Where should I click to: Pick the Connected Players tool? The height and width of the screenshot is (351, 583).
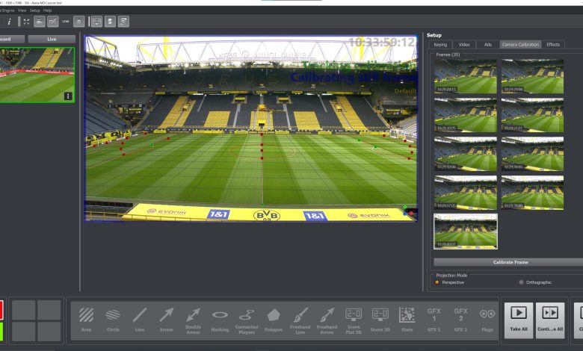(247, 319)
